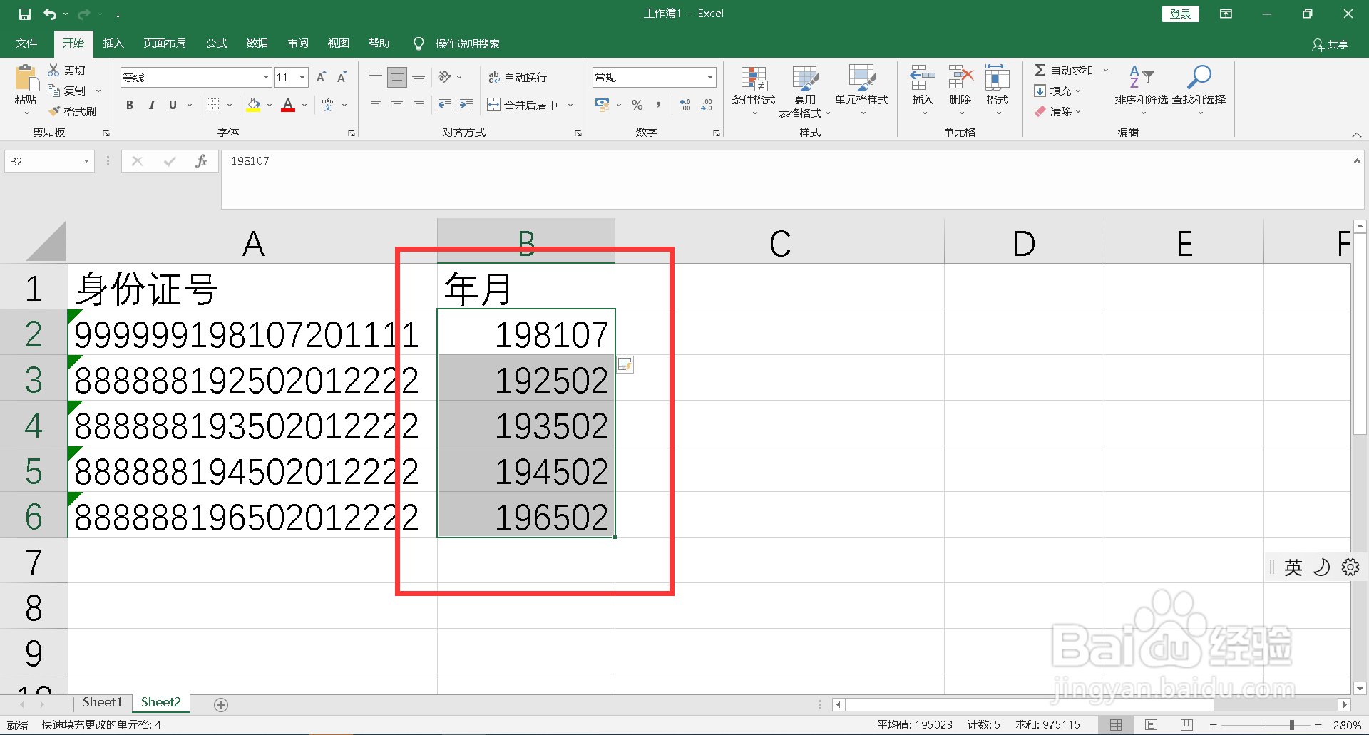Screen dimensions: 1369x735
Task: Toggle center horizontal alignment
Action: pyautogui.click(x=397, y=105)
